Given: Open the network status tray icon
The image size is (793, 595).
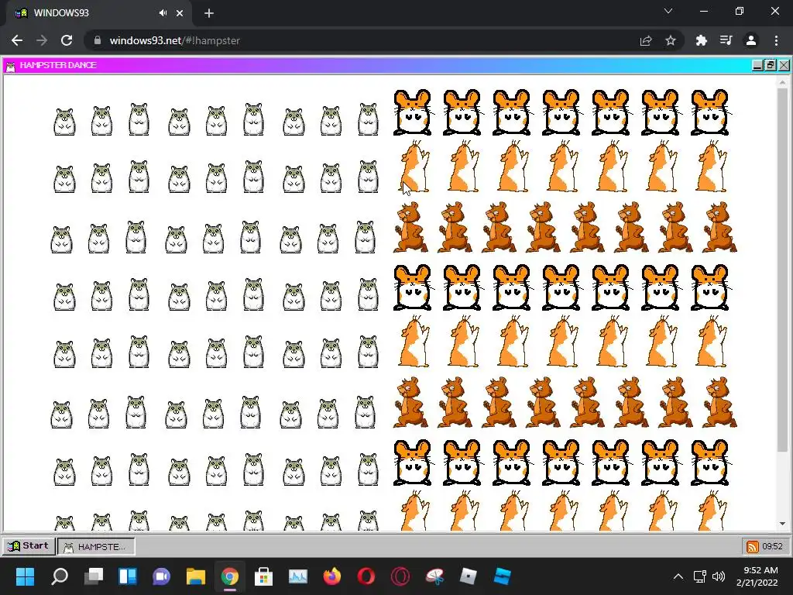Looking at the screenshot, I should [699, 576].
